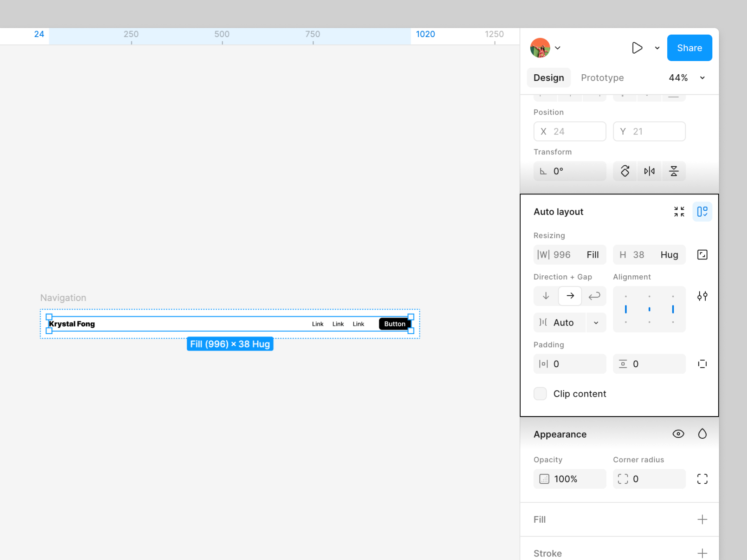
Task: Click the Appearance section title
Action: 560,434
